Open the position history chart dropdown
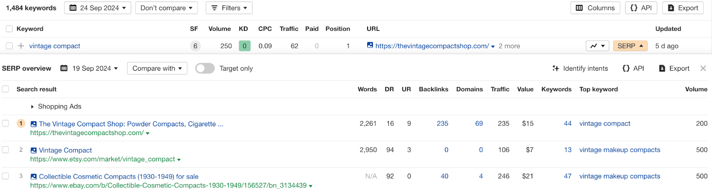The image size is (712, 191). [x=597, y=46]
